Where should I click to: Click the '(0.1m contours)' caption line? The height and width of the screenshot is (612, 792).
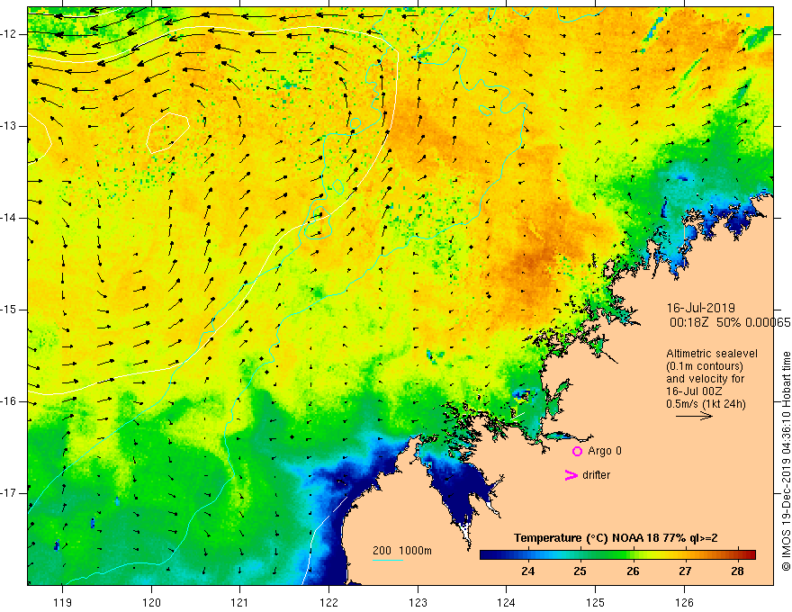704,366
